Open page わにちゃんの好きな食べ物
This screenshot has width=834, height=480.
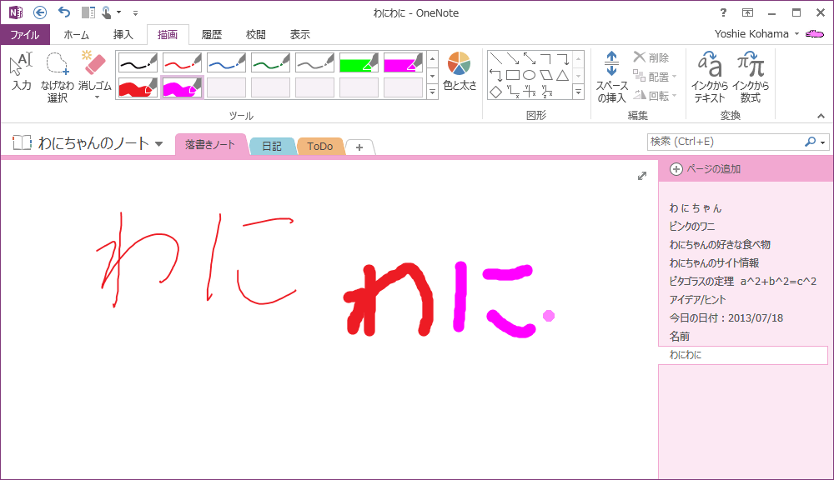pyautogui.click(x=720, y=244)
